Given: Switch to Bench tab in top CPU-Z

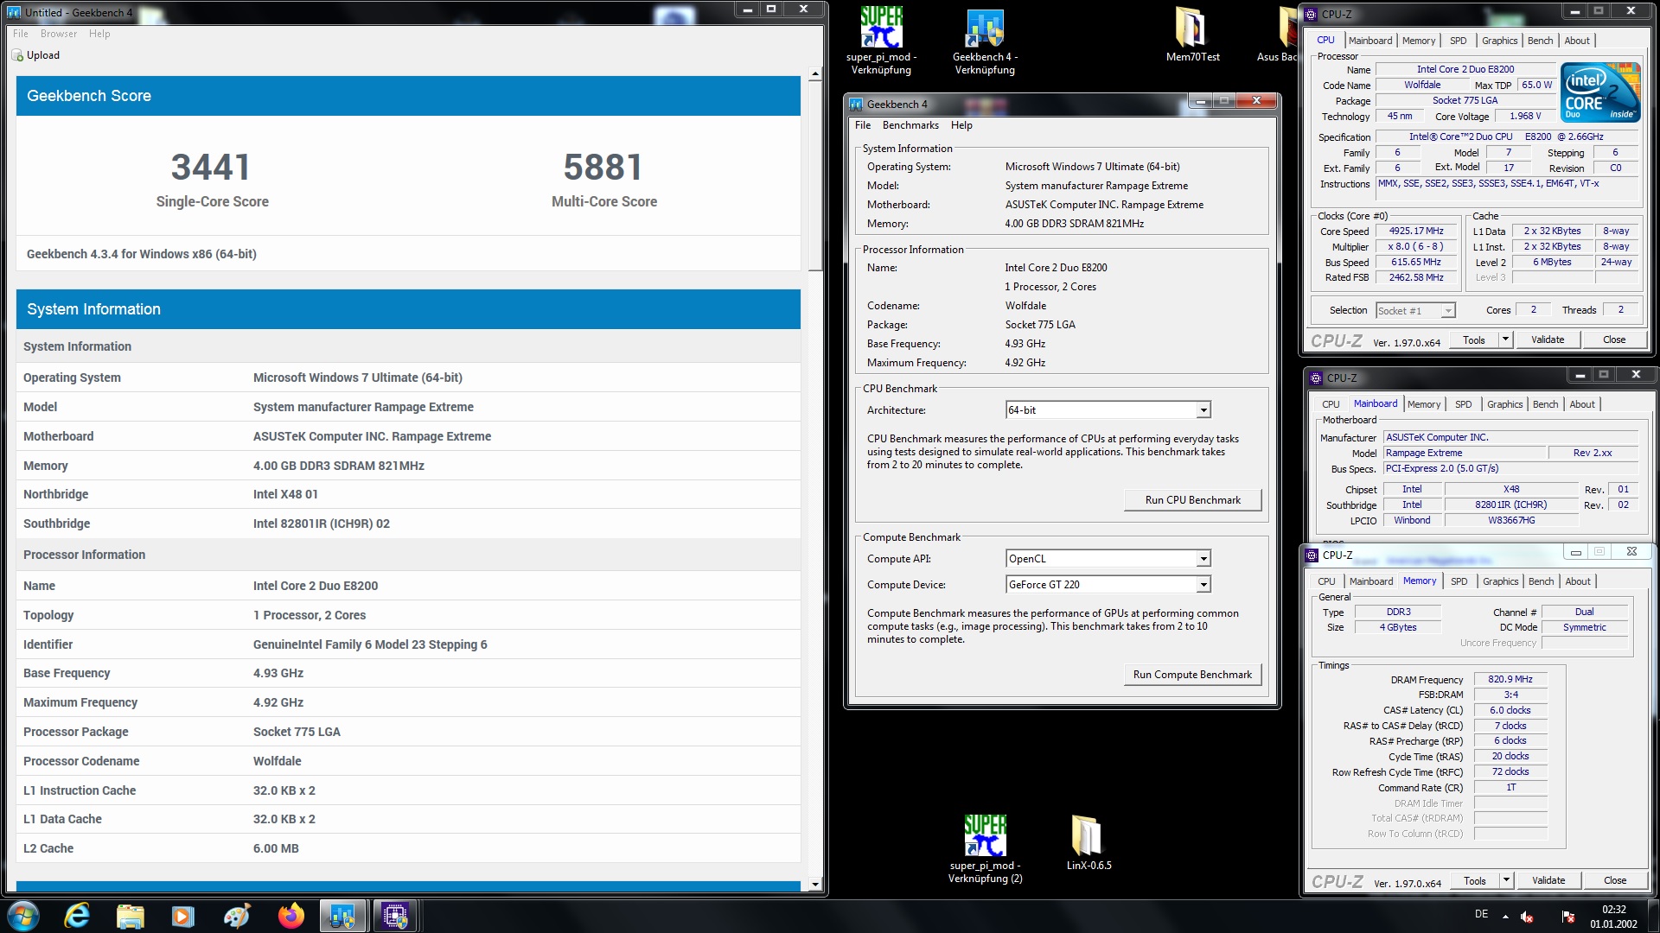Looking at the screenshot, I should [1540, 41].
